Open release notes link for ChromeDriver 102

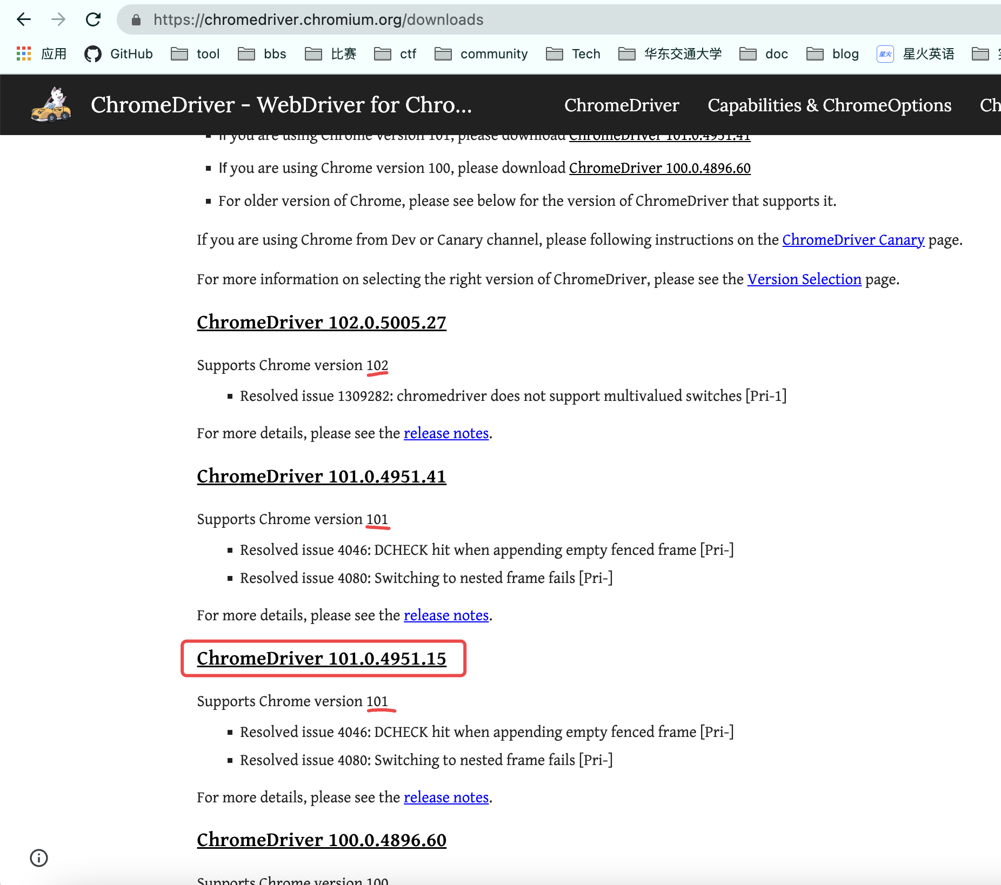coord(446,433)
